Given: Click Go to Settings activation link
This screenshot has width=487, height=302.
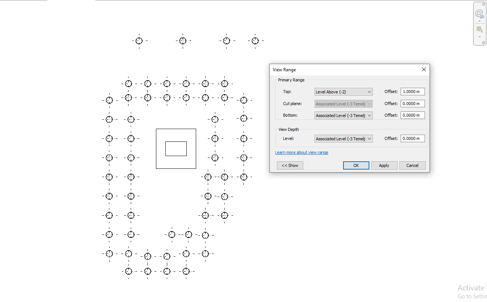Looking at the screenshot, I should click(472, 296).
